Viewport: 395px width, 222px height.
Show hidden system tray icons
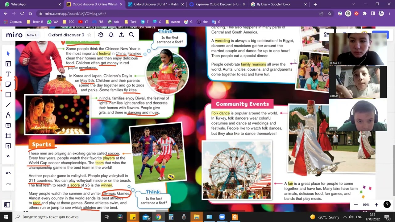pos(345,217)
